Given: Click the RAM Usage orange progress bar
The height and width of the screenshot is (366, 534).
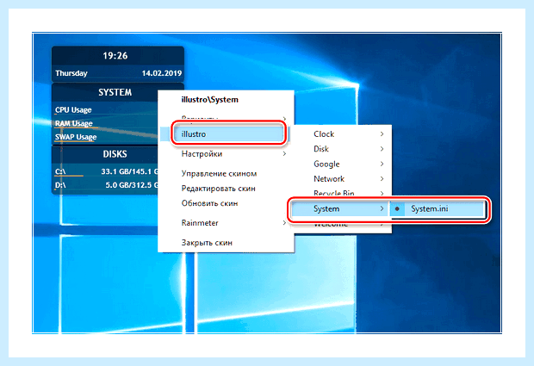Looking at the screenshot, I should click(x=77, y=128).
